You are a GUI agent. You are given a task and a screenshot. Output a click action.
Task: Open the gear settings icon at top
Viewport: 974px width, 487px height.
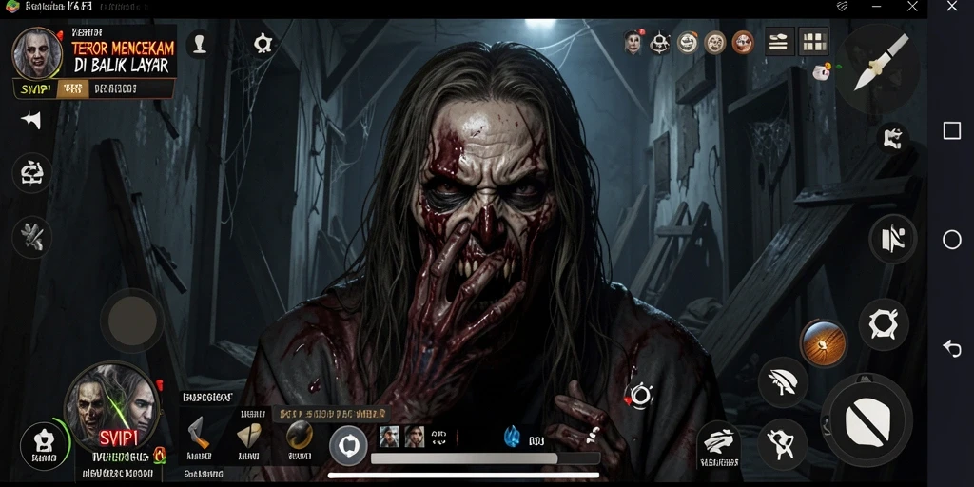pyautogui.click(x=263, y=44)
